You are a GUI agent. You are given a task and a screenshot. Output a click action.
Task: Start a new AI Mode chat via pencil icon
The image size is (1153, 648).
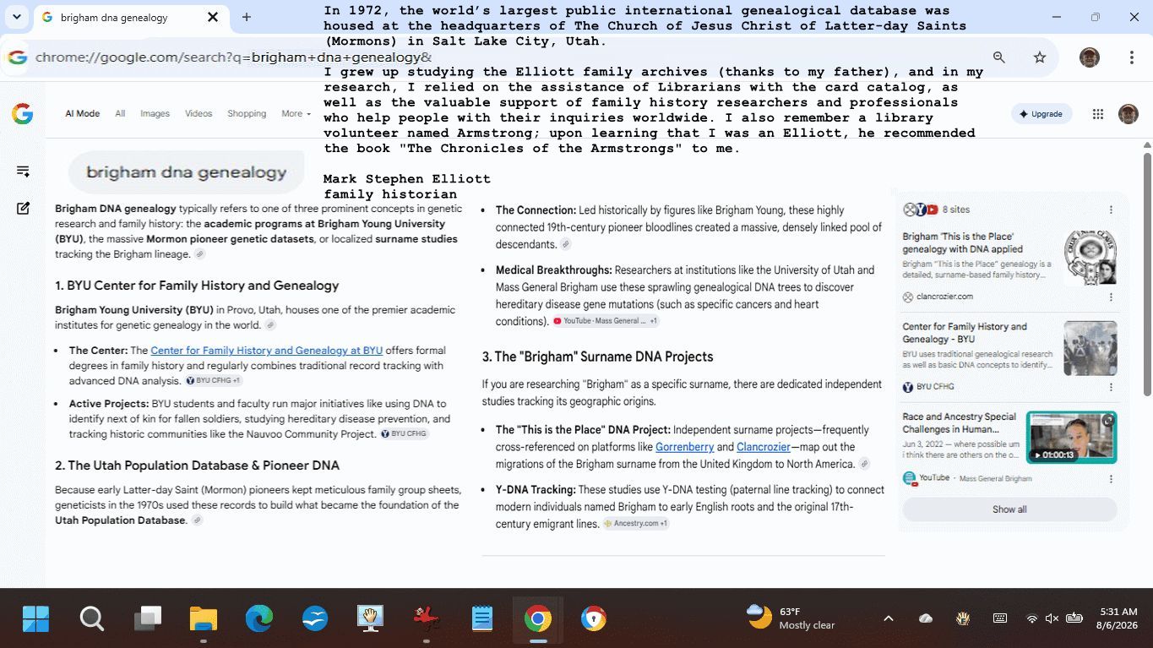coord(23,208)
